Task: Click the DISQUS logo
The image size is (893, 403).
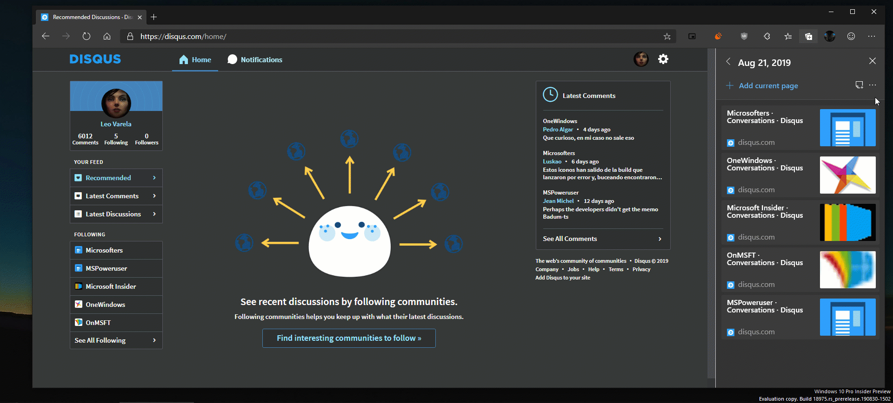Action: click(x=95, y=59)
